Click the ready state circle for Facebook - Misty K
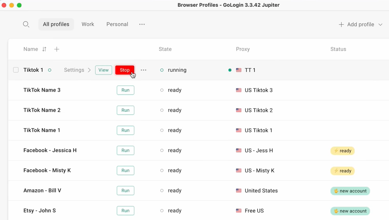The image size is (389, 220). pyautogui.click(x=162, y=171)
